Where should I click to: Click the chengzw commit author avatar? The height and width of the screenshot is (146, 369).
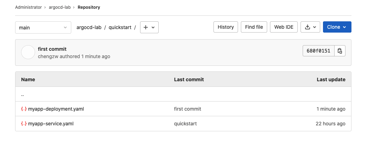click(x=28, y=53)
